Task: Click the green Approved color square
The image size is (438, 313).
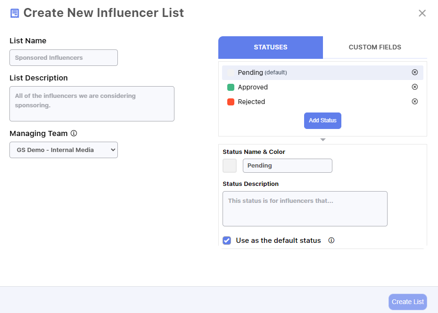Action: 231,87
